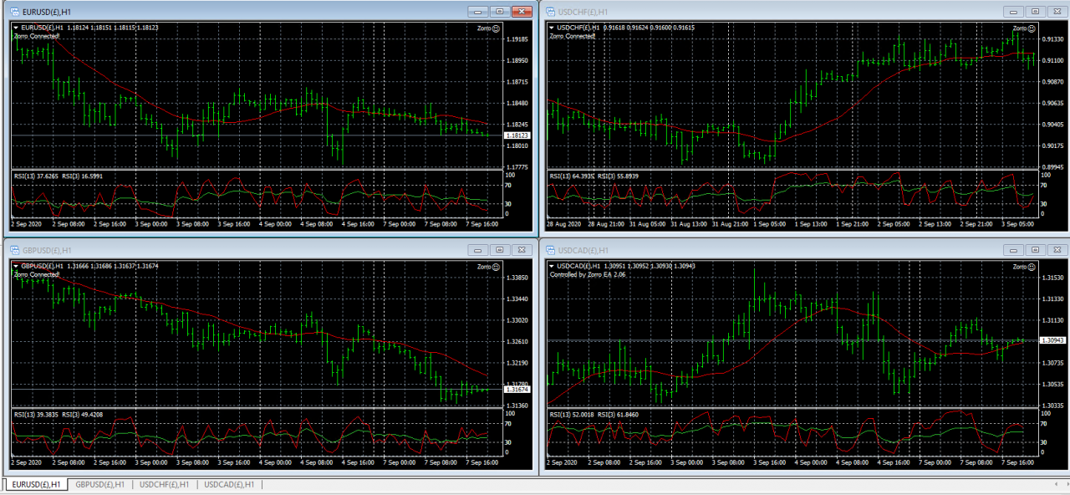Click the GBPUSD chart window title icon
Screen dimensions: 1070x495
click(14, 250)
